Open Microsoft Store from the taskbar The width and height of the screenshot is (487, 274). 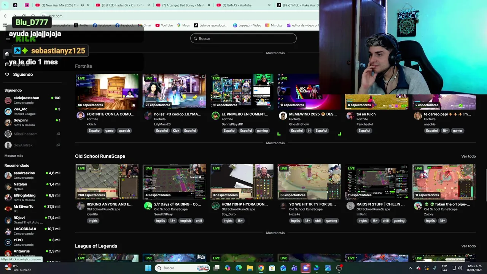272,268
